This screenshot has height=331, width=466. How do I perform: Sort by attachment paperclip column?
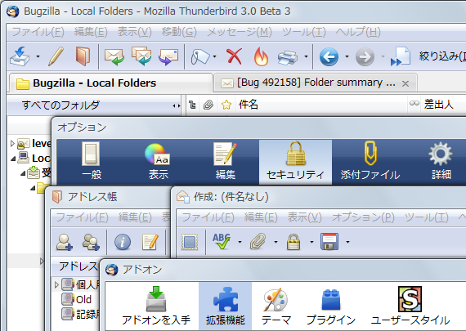[x=208, y=105]
